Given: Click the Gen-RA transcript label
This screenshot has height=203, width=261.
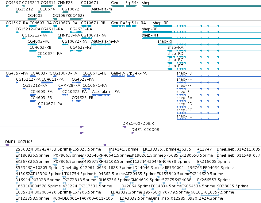Looking at the screenshot, I should pyautogui.click(x=118, y=23).
